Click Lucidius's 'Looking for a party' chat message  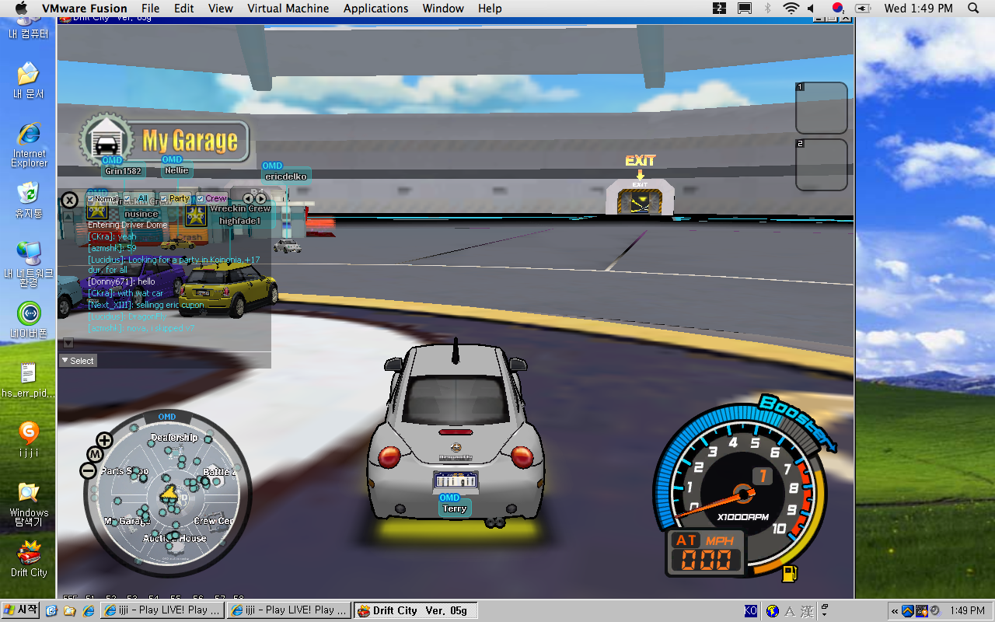point(174,264)
